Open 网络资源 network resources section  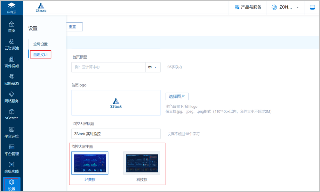click(12, 79)
